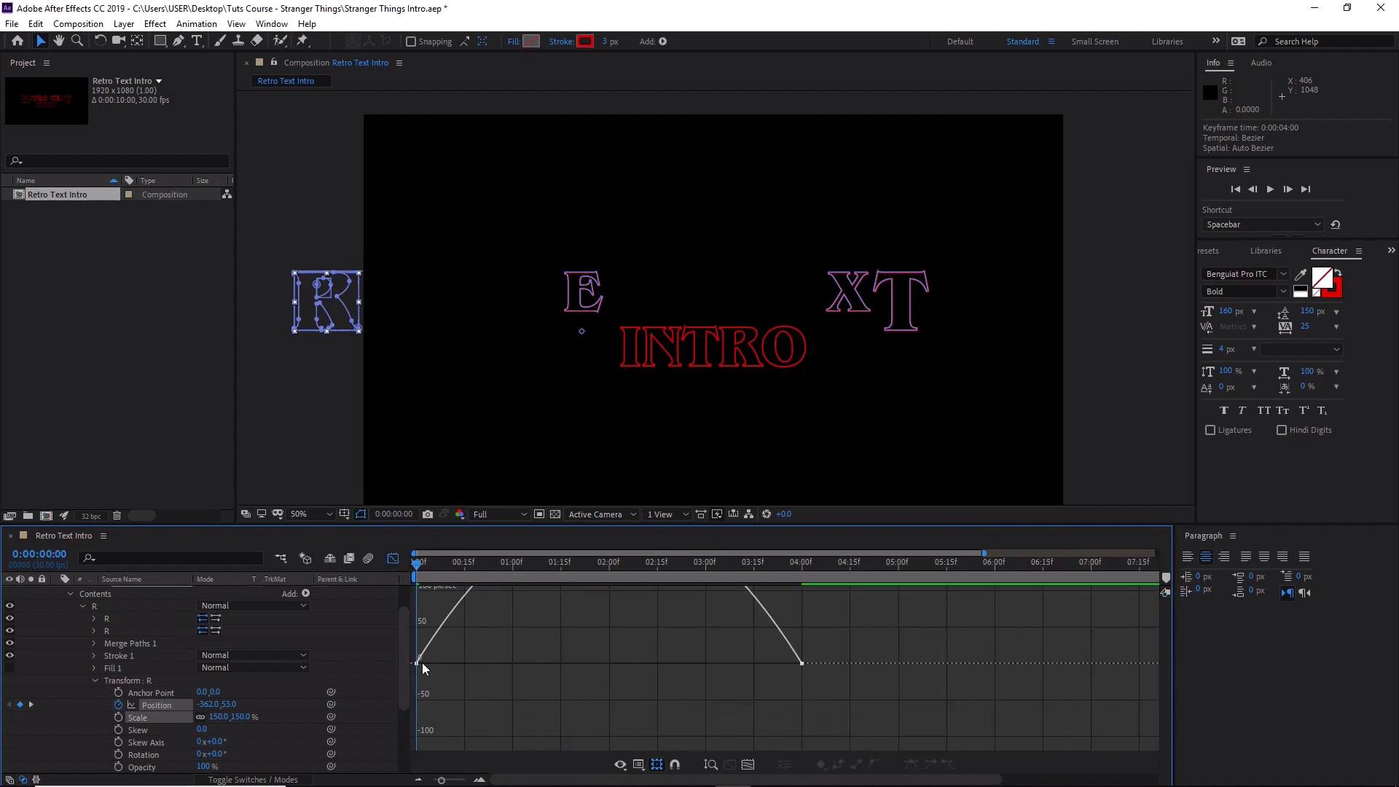Click the 04:00f graph keyframe point

pyautogui.click(x=802, y=663)
